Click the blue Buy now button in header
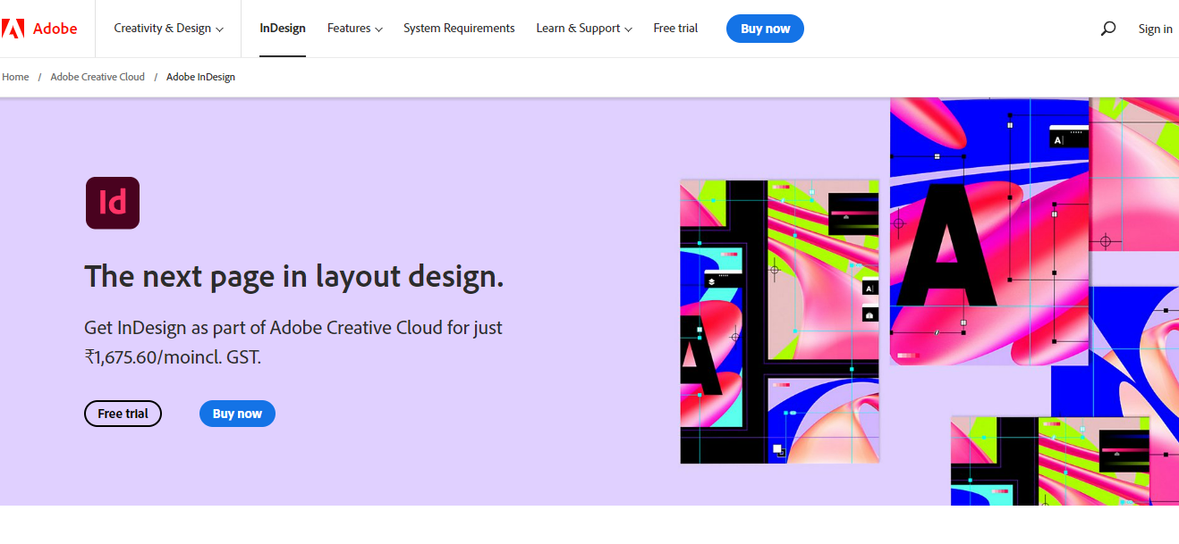The image size is (1179, 544). click(765, 28)
